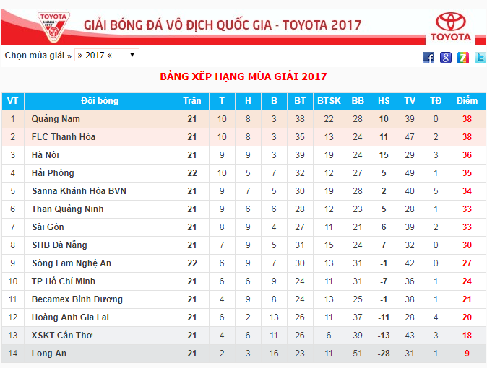The image size is (487, 368).
Task: Click the Đội bóng column header
Action: point(100,101)
